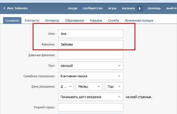Expand the Семейное положение dropdown
The image size is (177, 114).
pos(91,76)
